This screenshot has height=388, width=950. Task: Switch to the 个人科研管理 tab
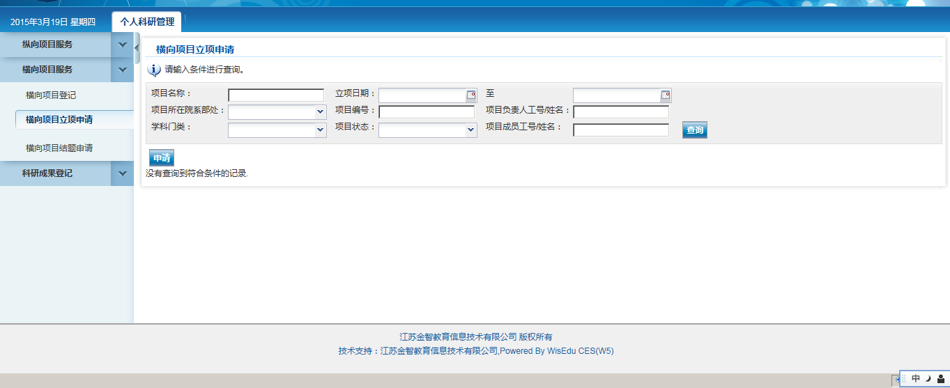point(147,22)
